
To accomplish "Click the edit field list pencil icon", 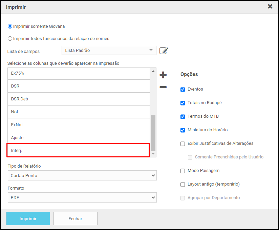I will point(164,51).
